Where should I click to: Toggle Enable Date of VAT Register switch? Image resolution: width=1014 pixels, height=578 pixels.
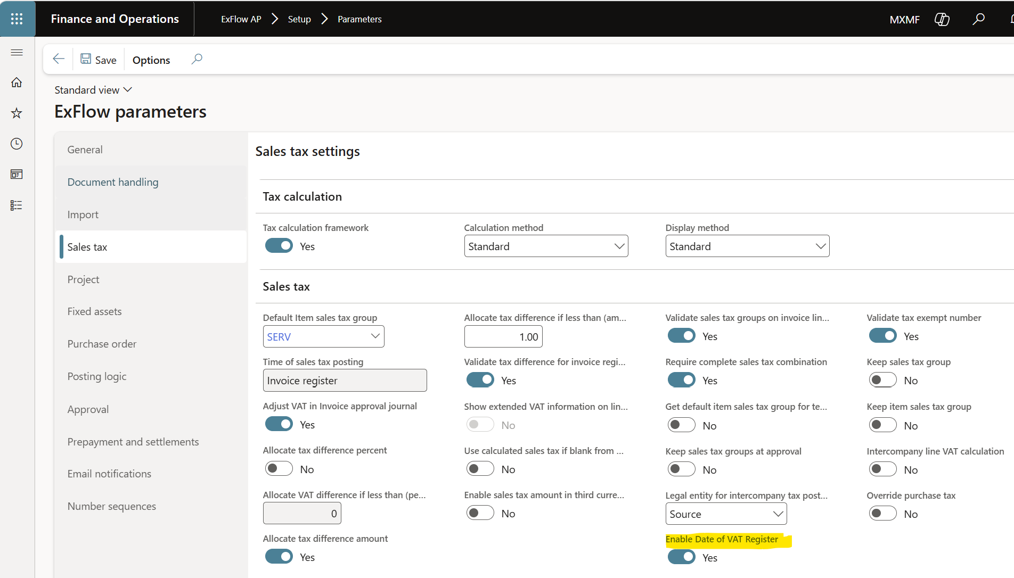pos(682,557)
